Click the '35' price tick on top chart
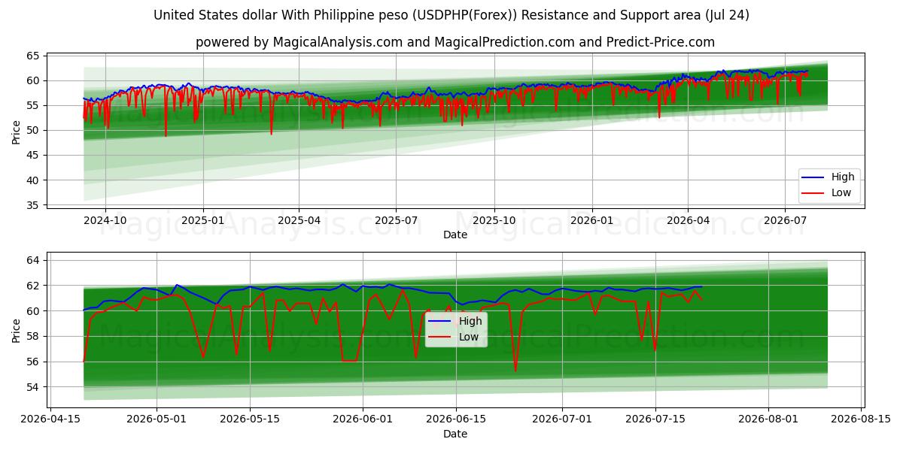 click(33, 204)
